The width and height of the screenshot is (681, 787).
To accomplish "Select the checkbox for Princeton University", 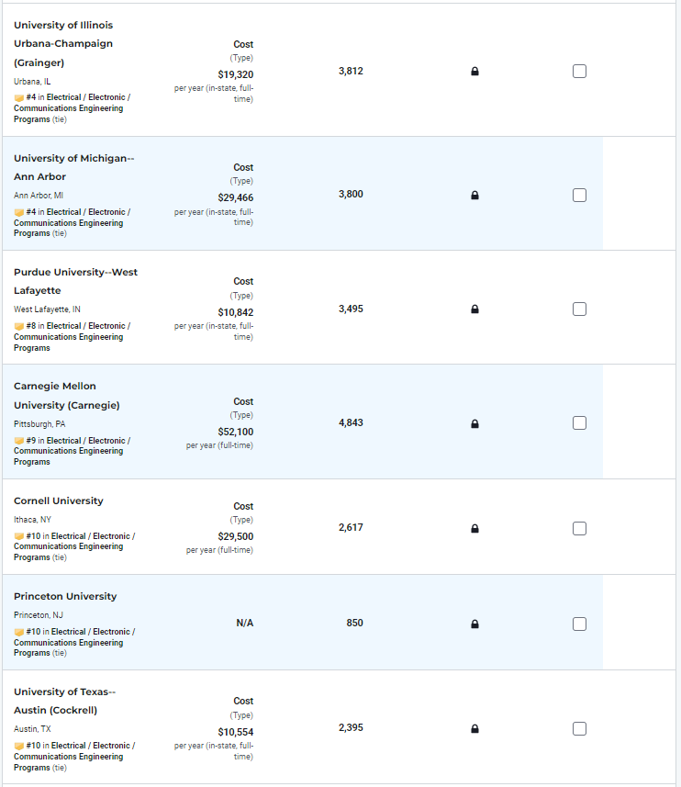I will point(579,624).
